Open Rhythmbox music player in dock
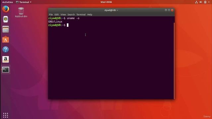212x119 pixels. pos(6,19)
